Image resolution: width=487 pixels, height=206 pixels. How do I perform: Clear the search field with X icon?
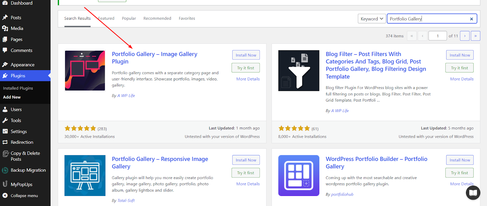click(x=471, y=19)
